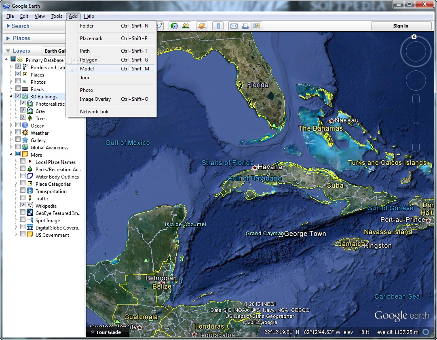Click the Roads layer icon
437x340 pixels.
25,89
